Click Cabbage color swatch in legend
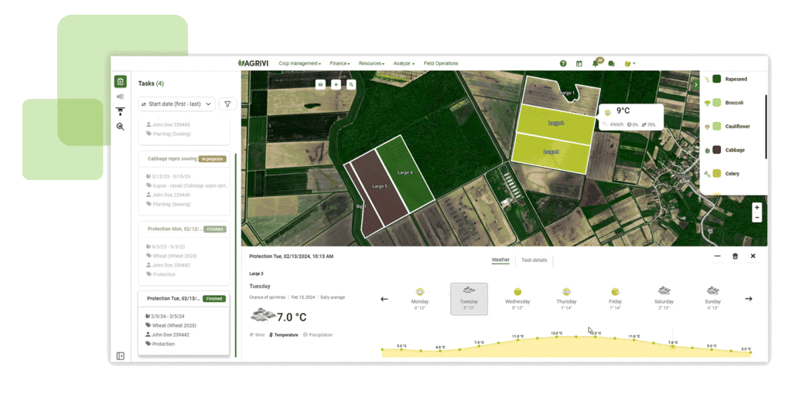The width and height of the screenshot is (792, 418). click(717, 150)
